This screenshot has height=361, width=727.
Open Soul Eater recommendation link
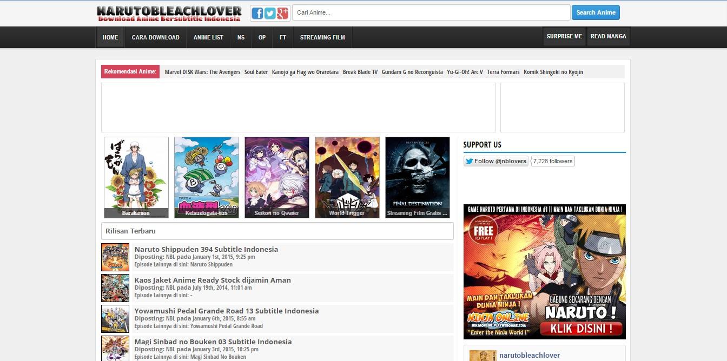tap(256, 72)
